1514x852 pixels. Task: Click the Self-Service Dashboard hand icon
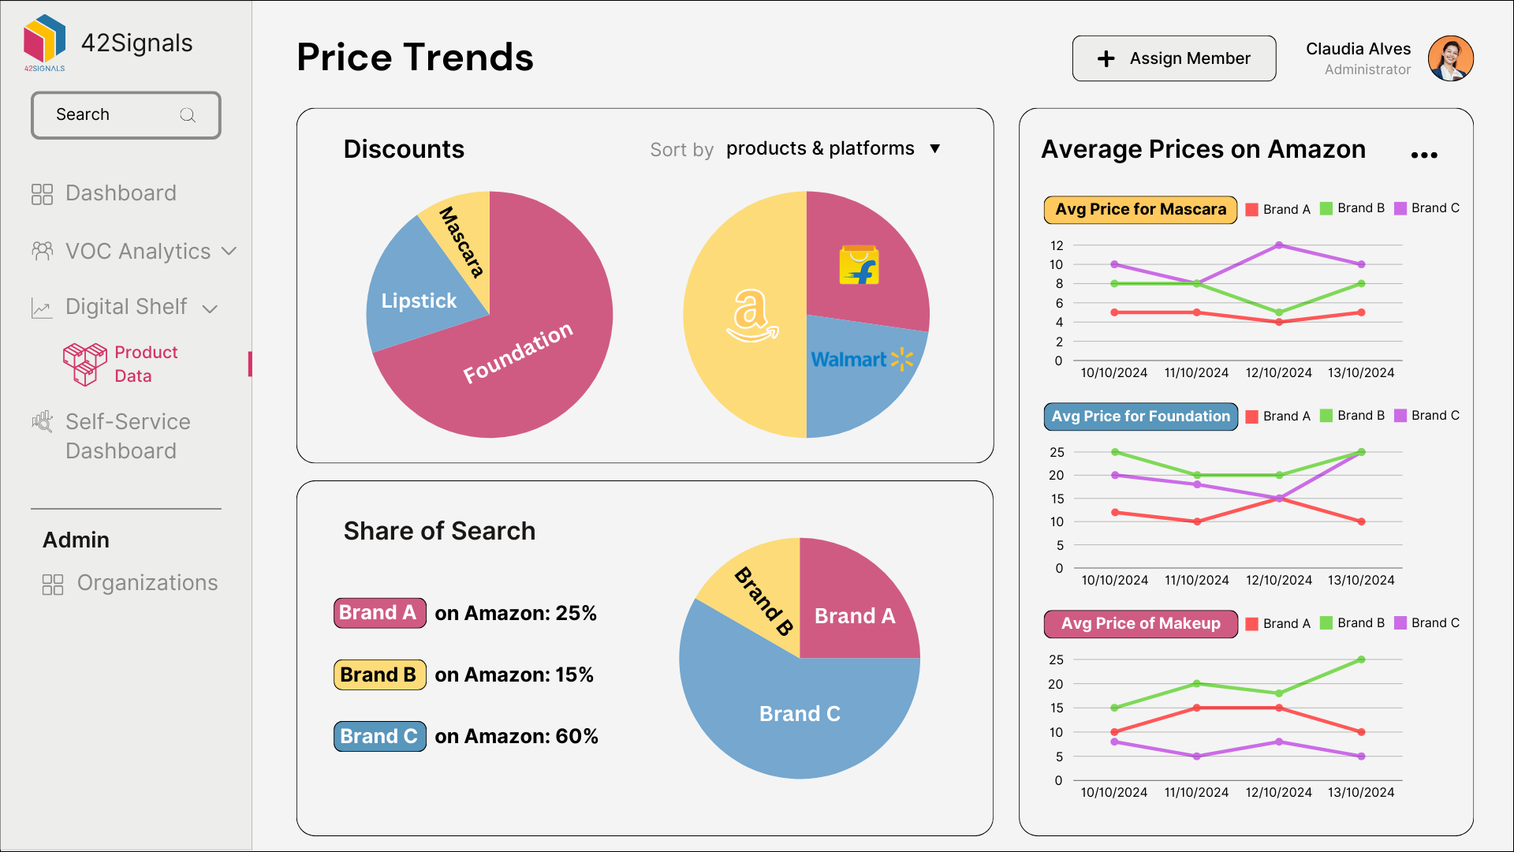[x=43, y=421]
